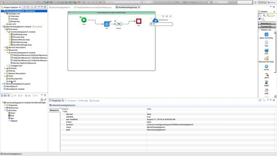Click the Quick Access search field
Screen dimensions: 277x156
click(245, 2)
